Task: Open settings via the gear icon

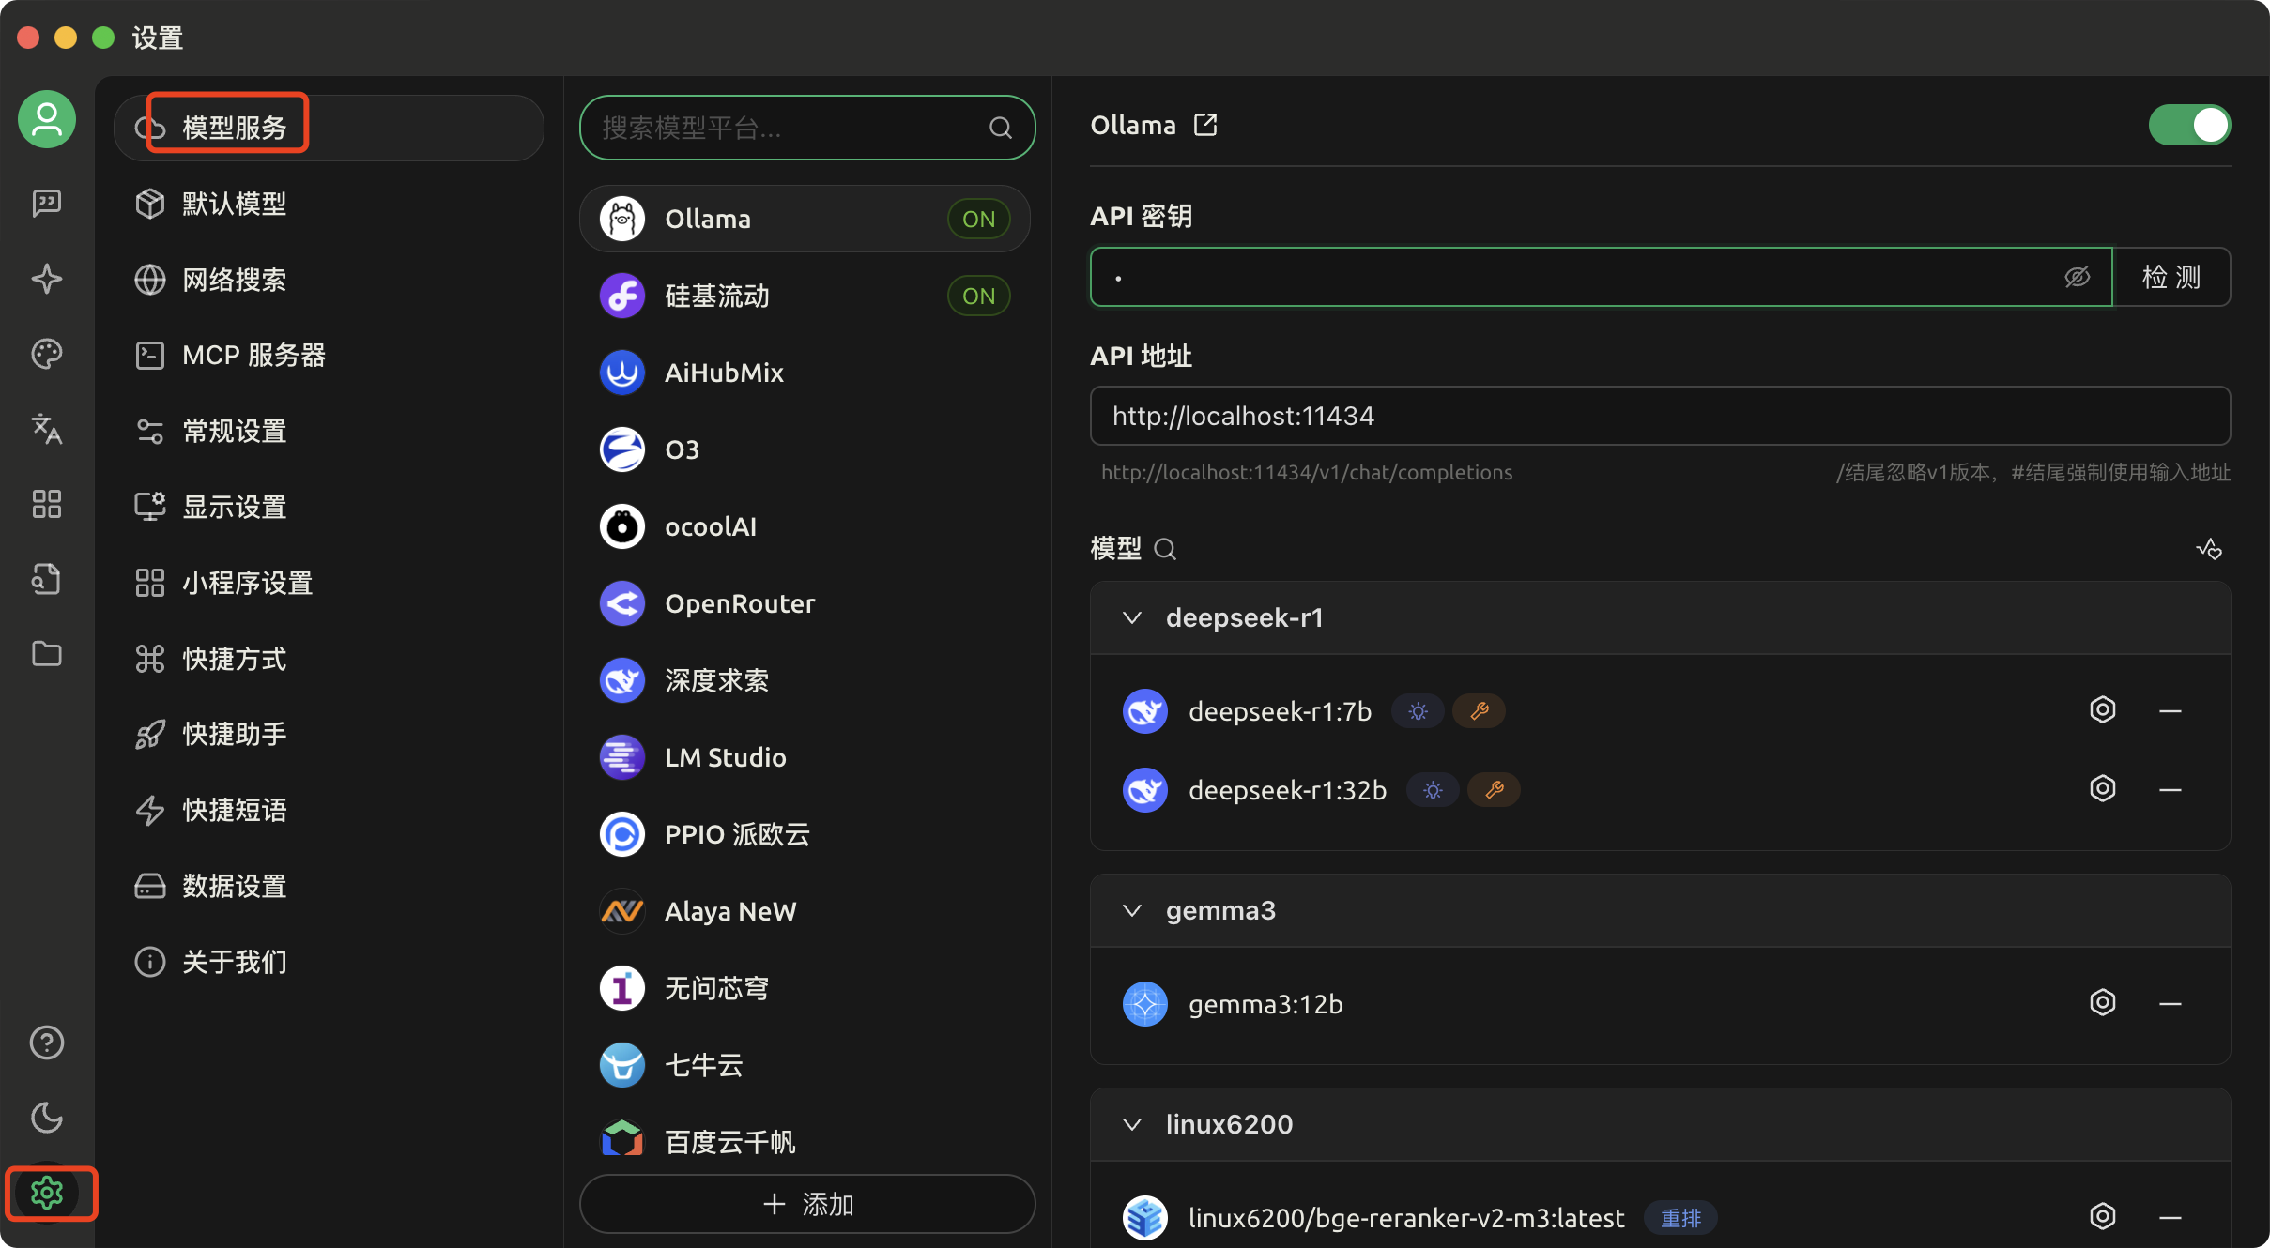Action: click(x=47, y=1193)
